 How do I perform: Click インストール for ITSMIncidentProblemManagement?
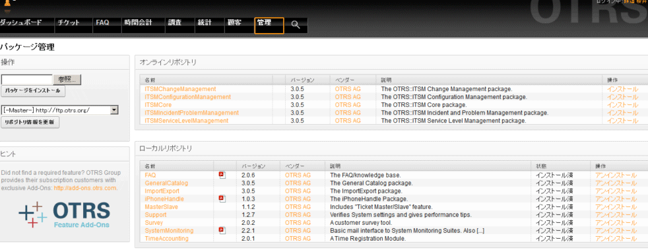click(622, 112)
